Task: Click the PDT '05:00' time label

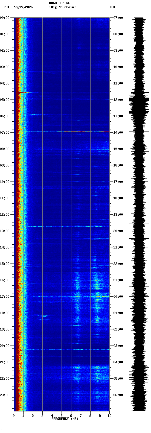Action: click(5, 100)
